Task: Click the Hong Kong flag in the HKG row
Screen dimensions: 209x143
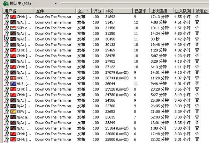Action: pyautogui.click(x=13, y=78)
